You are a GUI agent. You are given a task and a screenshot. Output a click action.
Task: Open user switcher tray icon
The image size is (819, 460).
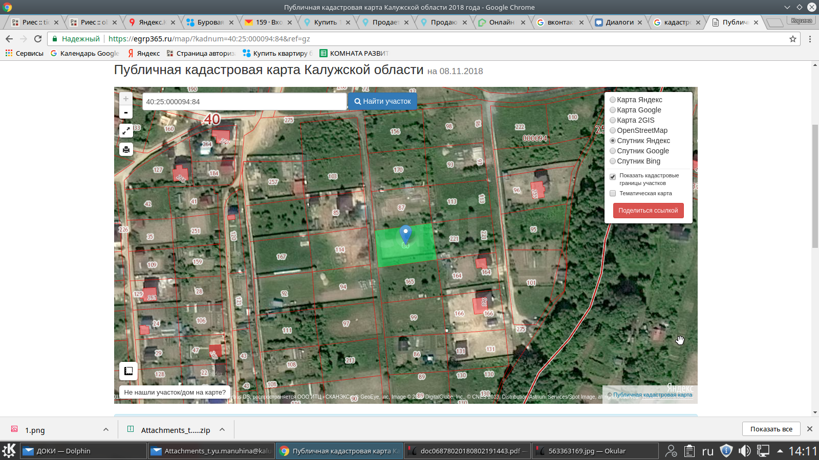click(671, 451)
